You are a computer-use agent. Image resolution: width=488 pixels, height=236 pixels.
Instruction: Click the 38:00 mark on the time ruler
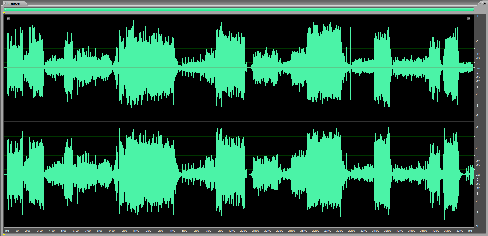pyautogui.click(x=459, y=231)
